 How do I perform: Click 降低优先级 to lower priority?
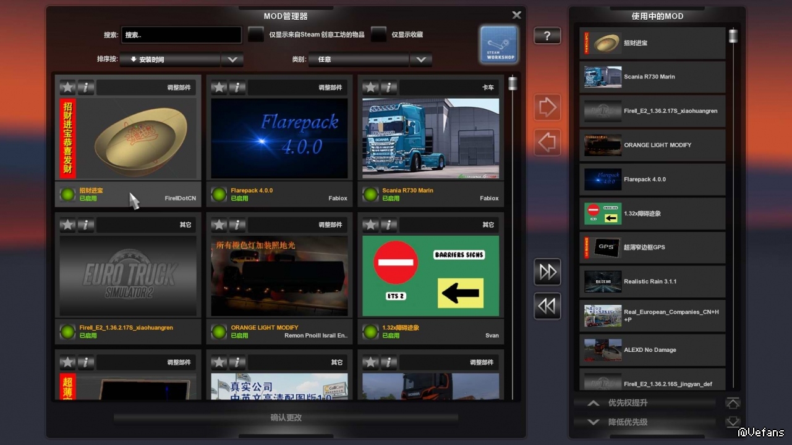pos(645,422)
